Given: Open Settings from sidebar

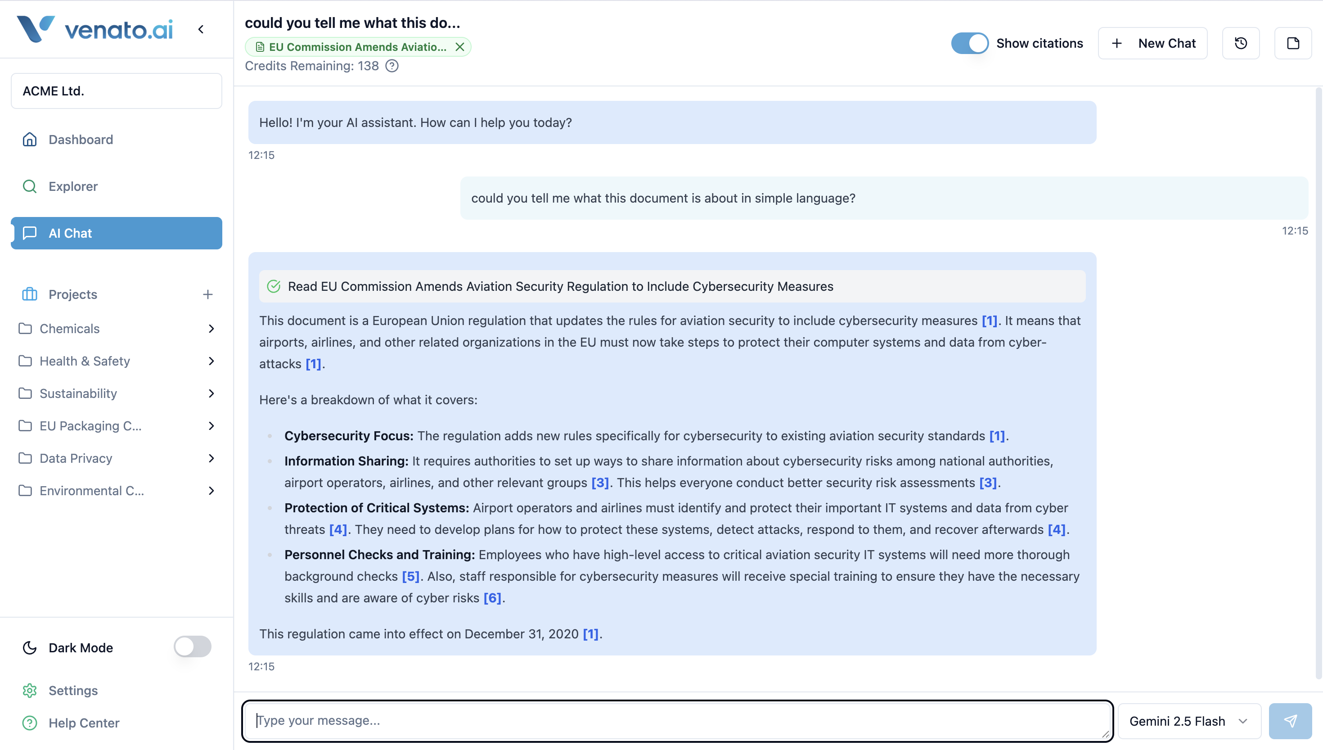Looking at the screenshot, I should point(72,690).
